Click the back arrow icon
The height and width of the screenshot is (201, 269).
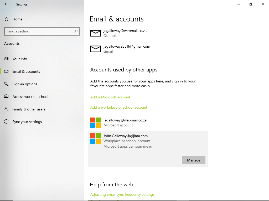coord(6,4)
